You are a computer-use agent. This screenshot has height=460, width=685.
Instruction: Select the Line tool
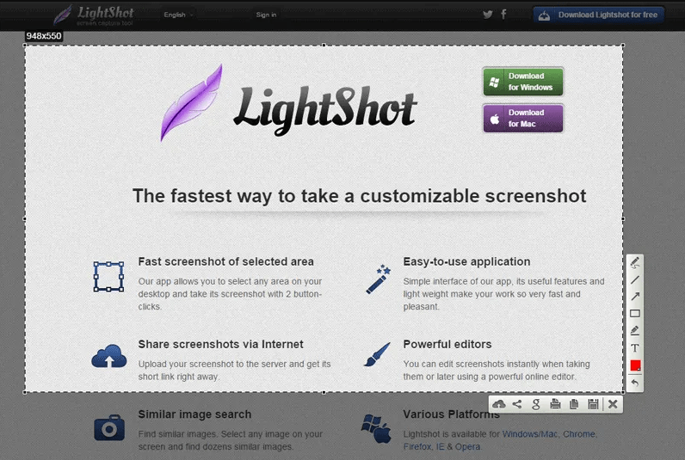coord(635,279)
